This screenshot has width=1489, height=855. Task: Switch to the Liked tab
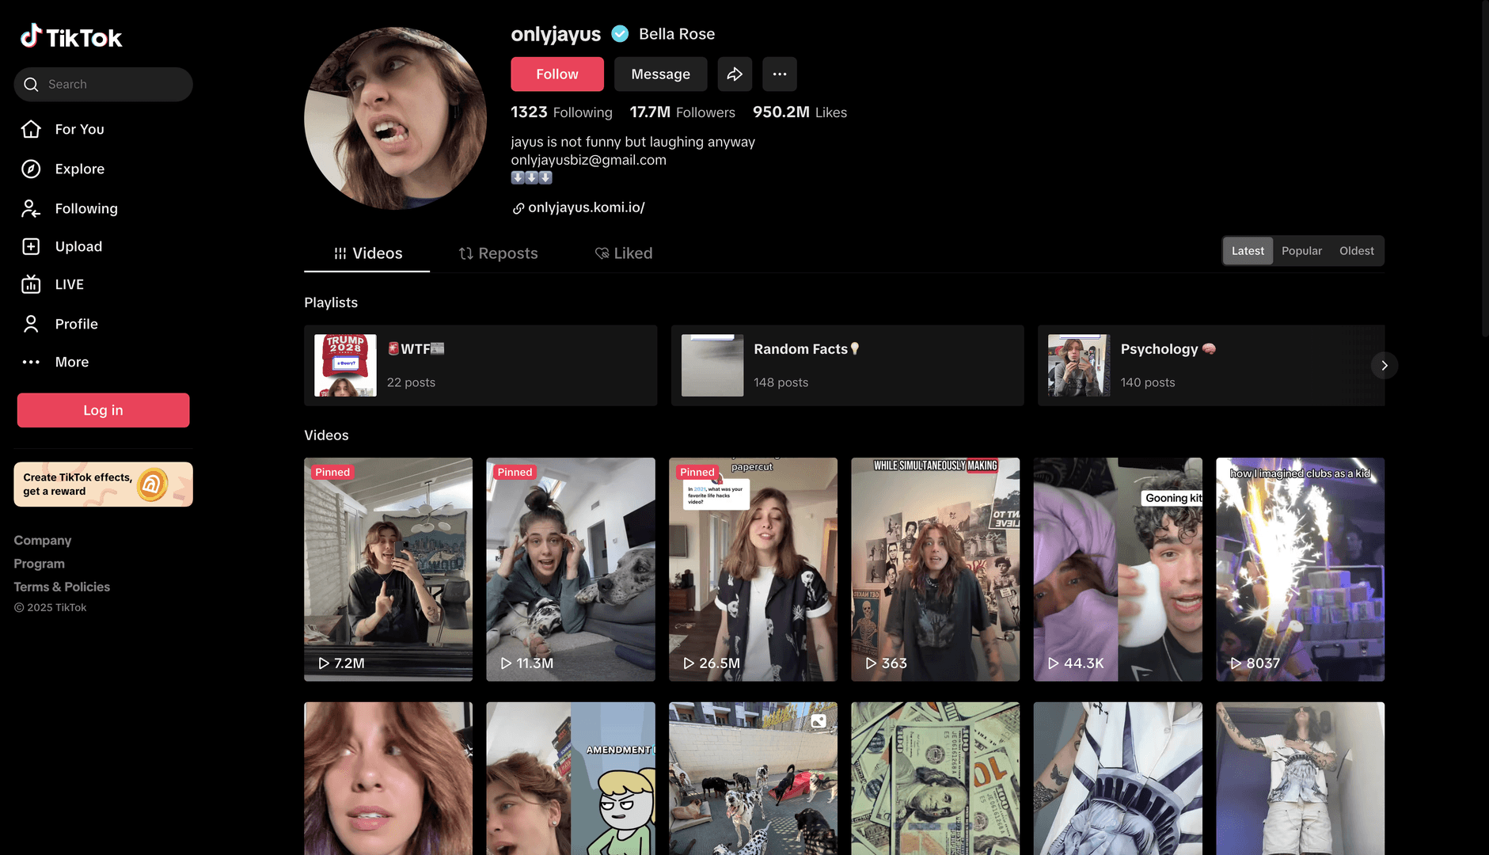[x=624, y=253]
